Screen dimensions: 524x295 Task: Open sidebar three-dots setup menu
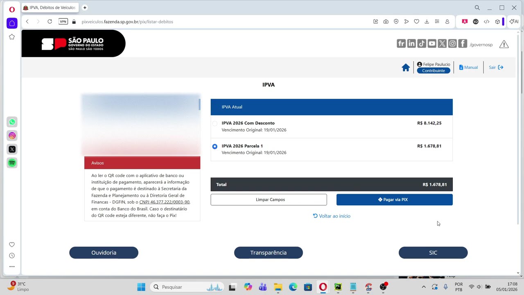coord(12,266)
